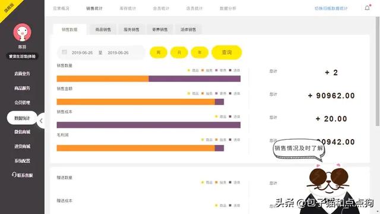Toggle 商品 legend in 销售金额 chart
Viewport: 380px width, 214px height.
[x=193, y=93]
